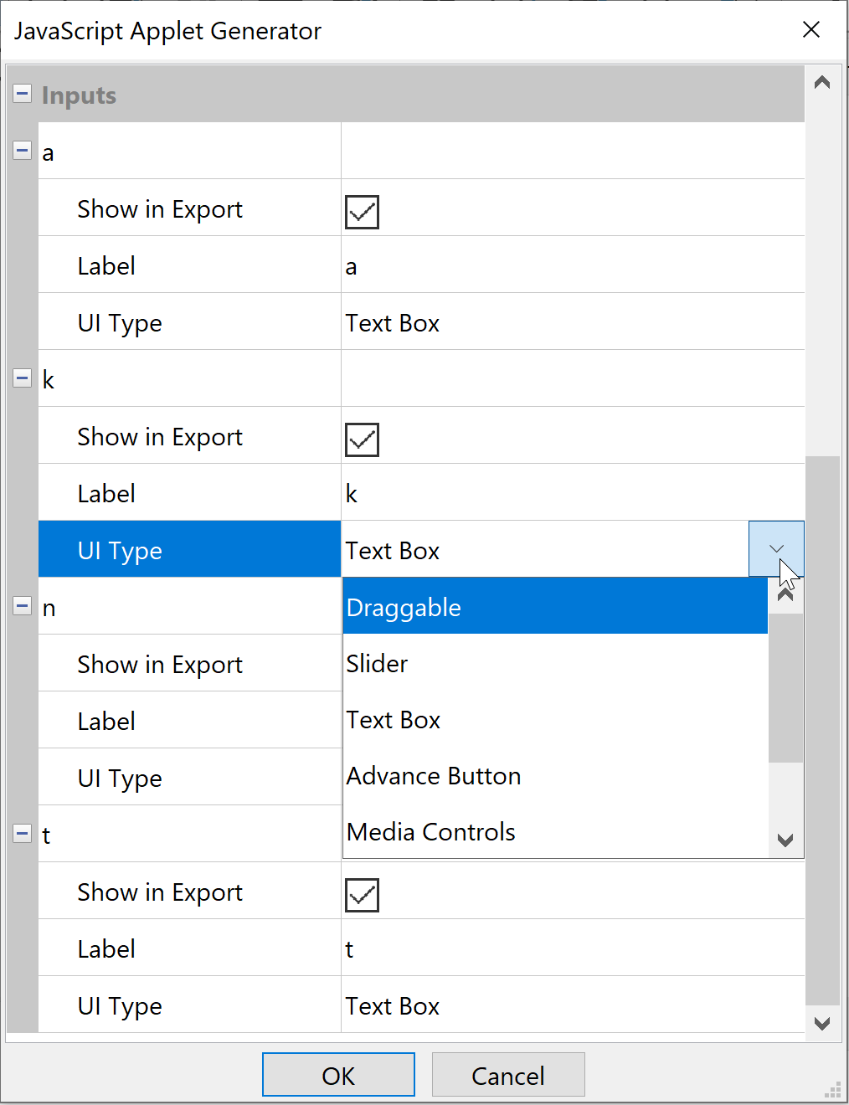Collapse the Inputs section
This screenshot has width=849, height=1105.
click(x=23, y=94)
